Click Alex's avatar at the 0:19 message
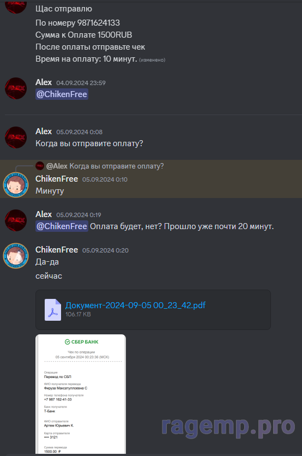 (16, 220)
